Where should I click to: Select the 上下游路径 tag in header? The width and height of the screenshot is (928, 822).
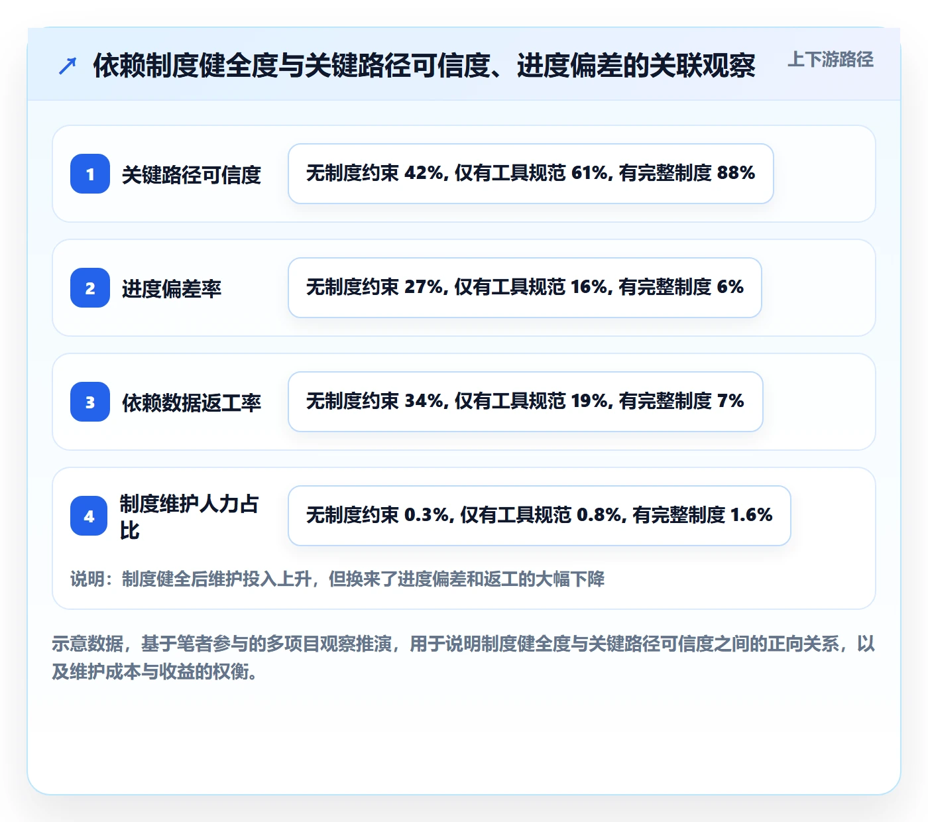point(831,60)
